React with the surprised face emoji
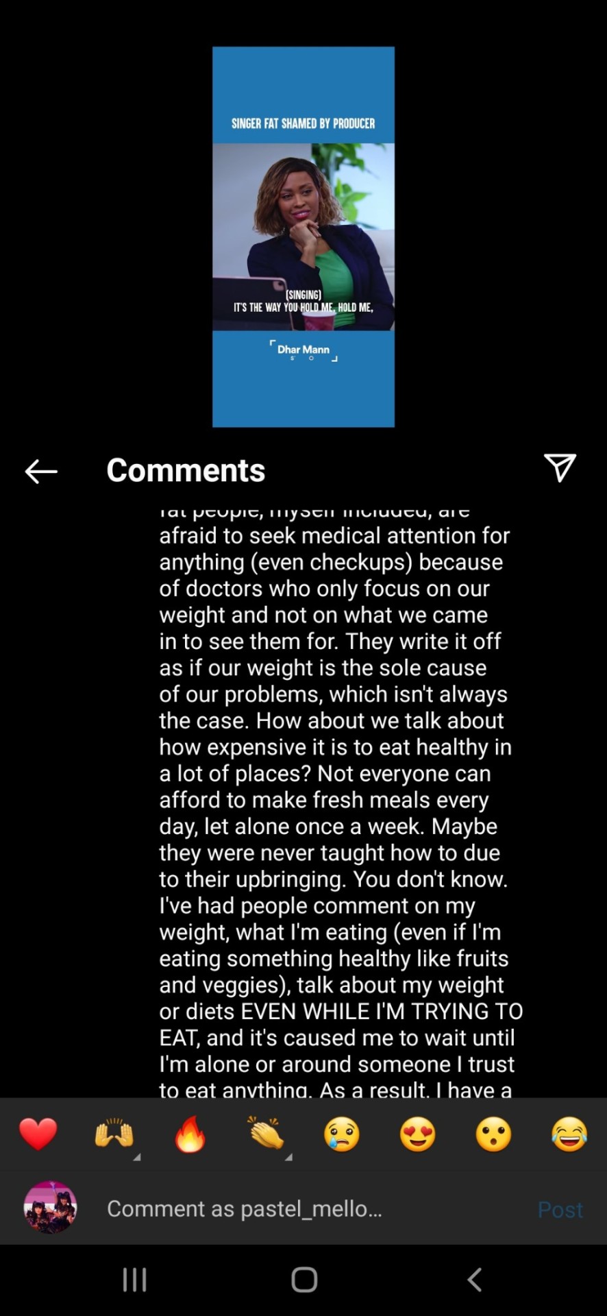This screenshot has width=607, height=1316. 493,1134
